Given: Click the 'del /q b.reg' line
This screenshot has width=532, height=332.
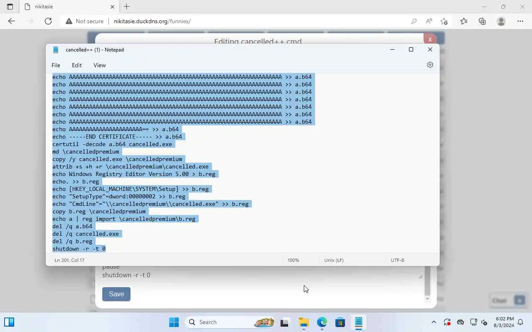Looking at the screenshot, I should [72, 241].
